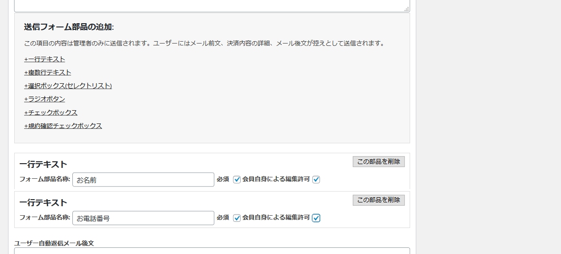Add a 選択ボックス(セレクトリスト) part
The height and width of the screenshot is (254, 561).
pos(68,86)
